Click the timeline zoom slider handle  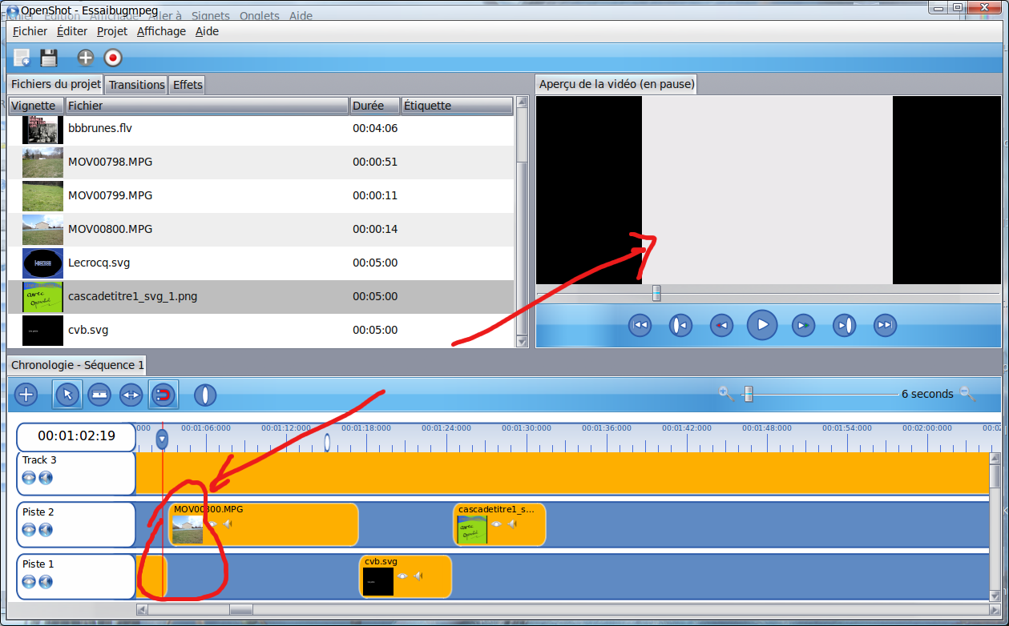click(x=749, y=394)
